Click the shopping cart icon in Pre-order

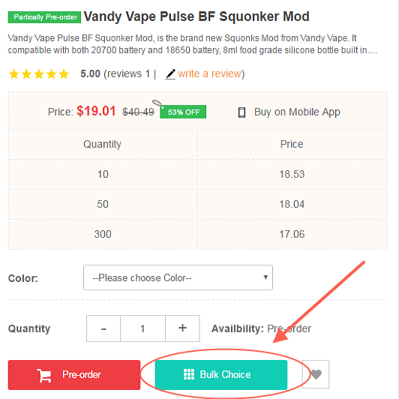(44, 375)
